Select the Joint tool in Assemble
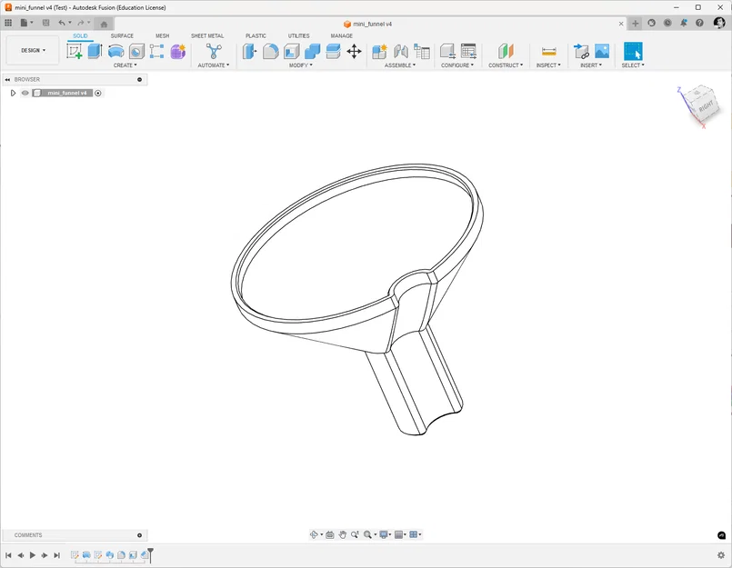 400,51
